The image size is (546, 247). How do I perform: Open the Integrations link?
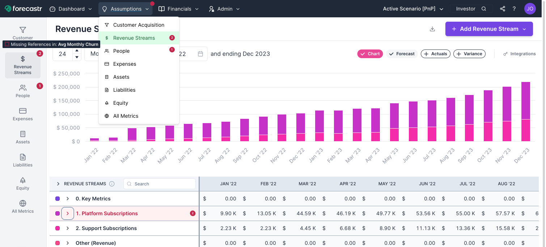[520, 54]
